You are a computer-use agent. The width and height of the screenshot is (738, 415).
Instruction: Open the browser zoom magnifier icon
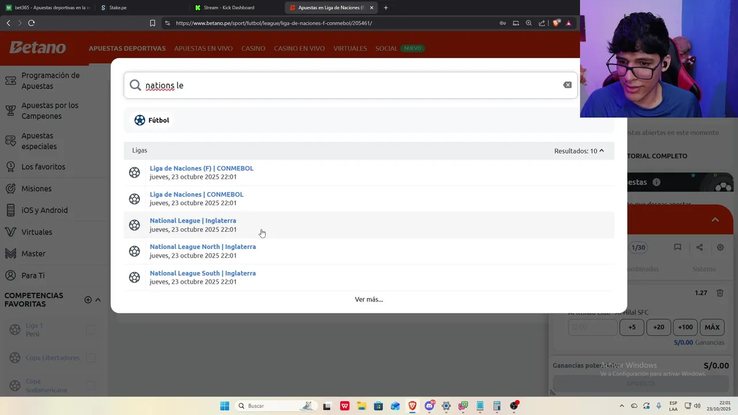click(529, 23)
